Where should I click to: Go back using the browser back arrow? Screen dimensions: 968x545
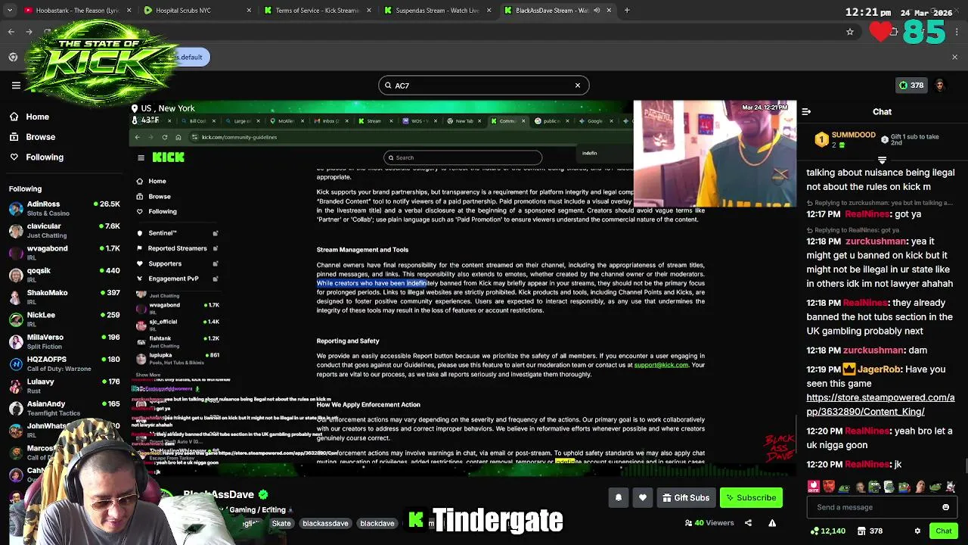click(11, 32)
